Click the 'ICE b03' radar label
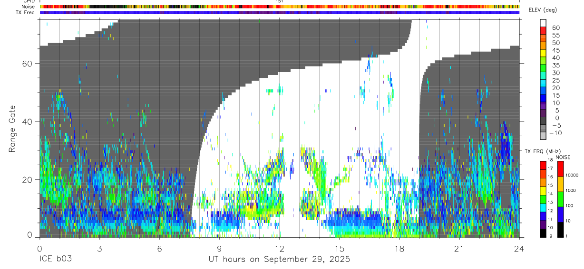 54,260
